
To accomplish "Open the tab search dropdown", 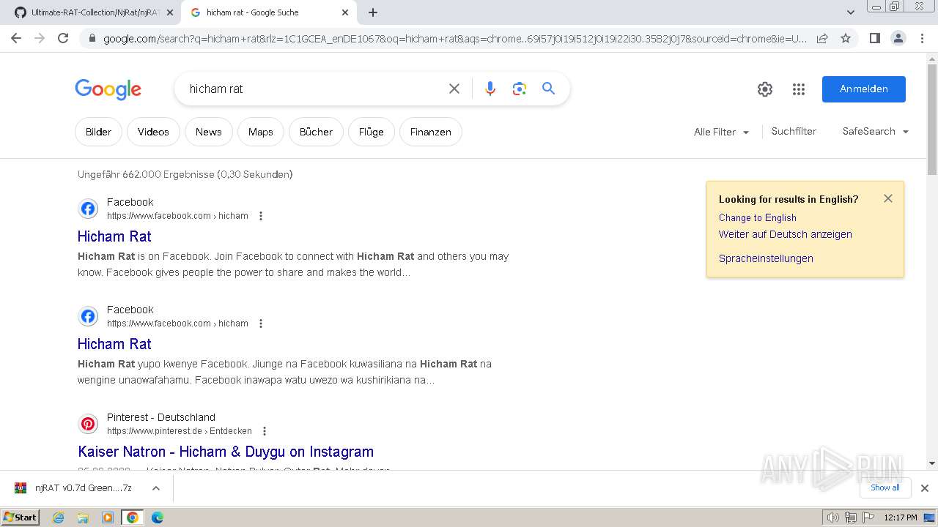I will (x=851, y=12).
